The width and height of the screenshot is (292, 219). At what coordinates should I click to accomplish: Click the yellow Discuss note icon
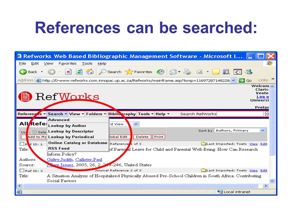pyautogui.click(x=216, y=72)
